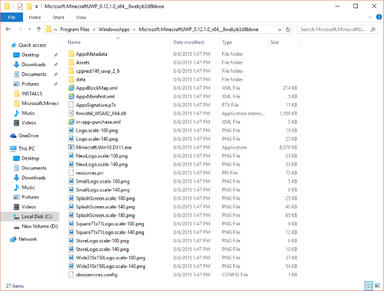Click Properties icon in Quick Access Toolbar

(20, 7)
